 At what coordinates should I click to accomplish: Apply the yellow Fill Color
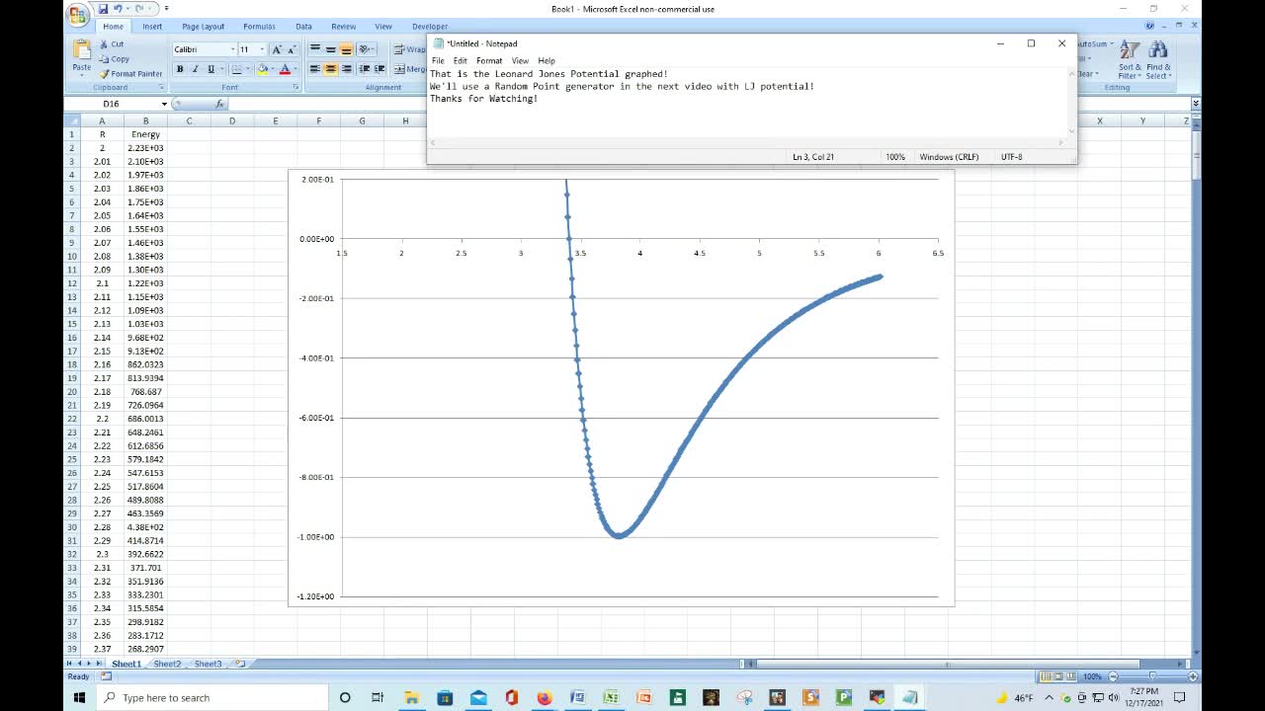point(262,69)
